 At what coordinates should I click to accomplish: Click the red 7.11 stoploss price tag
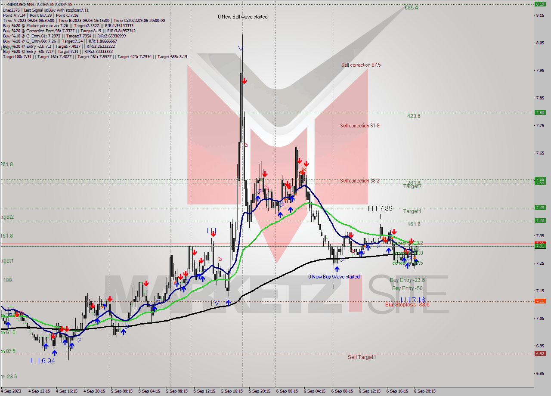tap(540, 301)
